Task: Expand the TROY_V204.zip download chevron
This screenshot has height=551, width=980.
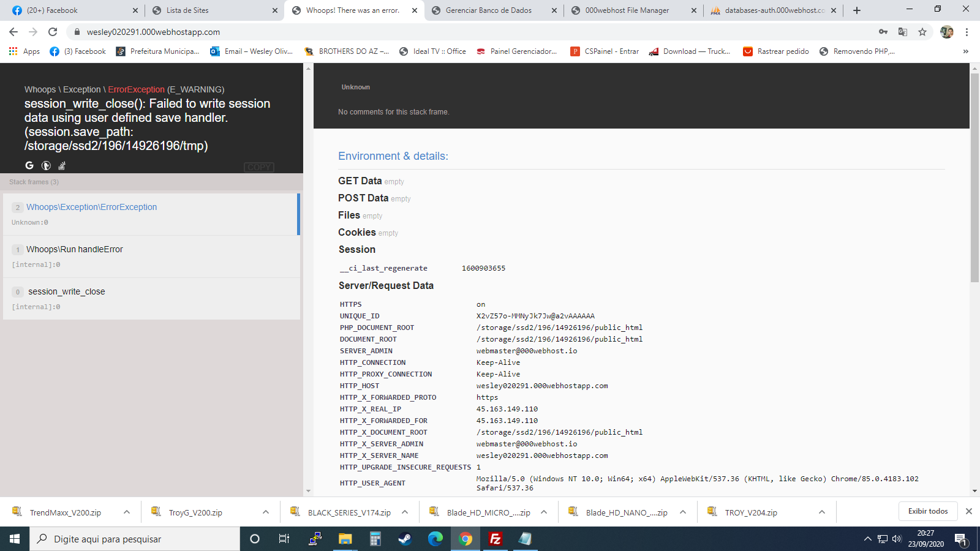Action: click(x=821, y=511)
